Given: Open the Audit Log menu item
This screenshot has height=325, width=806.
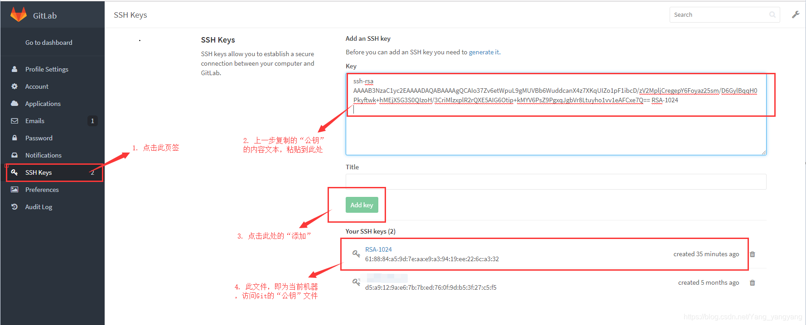Looking at the screenshot, I should (x=39, y=207).
